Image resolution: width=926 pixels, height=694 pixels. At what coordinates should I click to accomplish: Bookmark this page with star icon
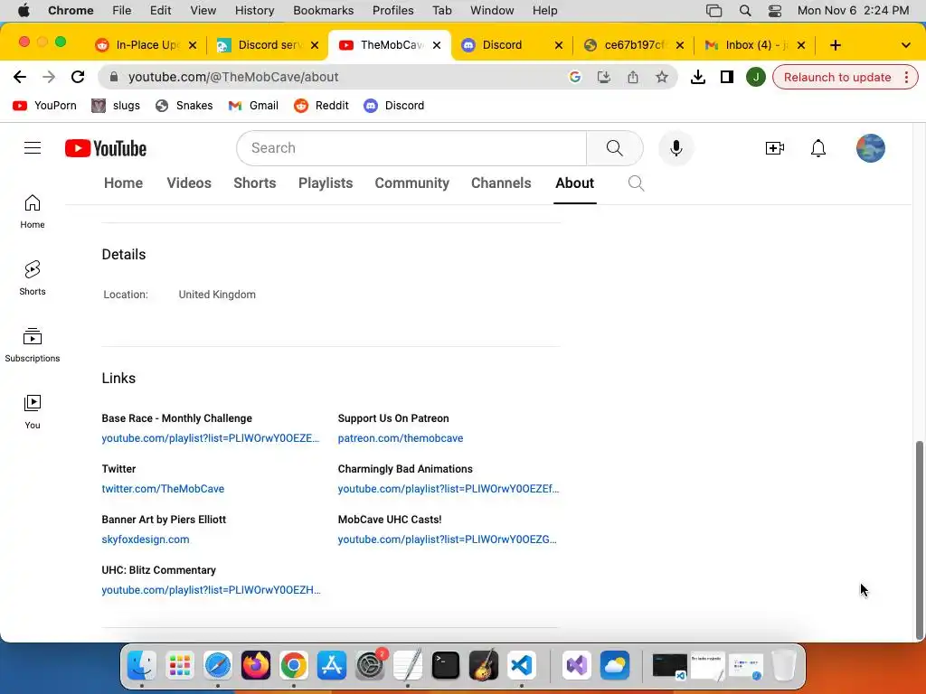[x=661, y=77]
